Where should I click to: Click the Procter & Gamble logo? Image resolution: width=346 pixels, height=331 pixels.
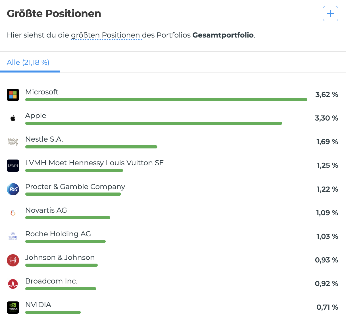coord(13,189)
